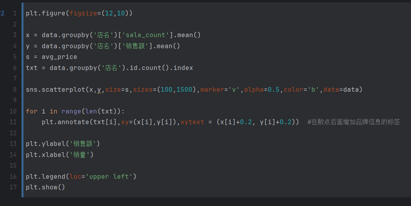Viewport: 411px width, 206px height.
Task: Click line number 1 in the gutter
Action: tap(15, 13)
